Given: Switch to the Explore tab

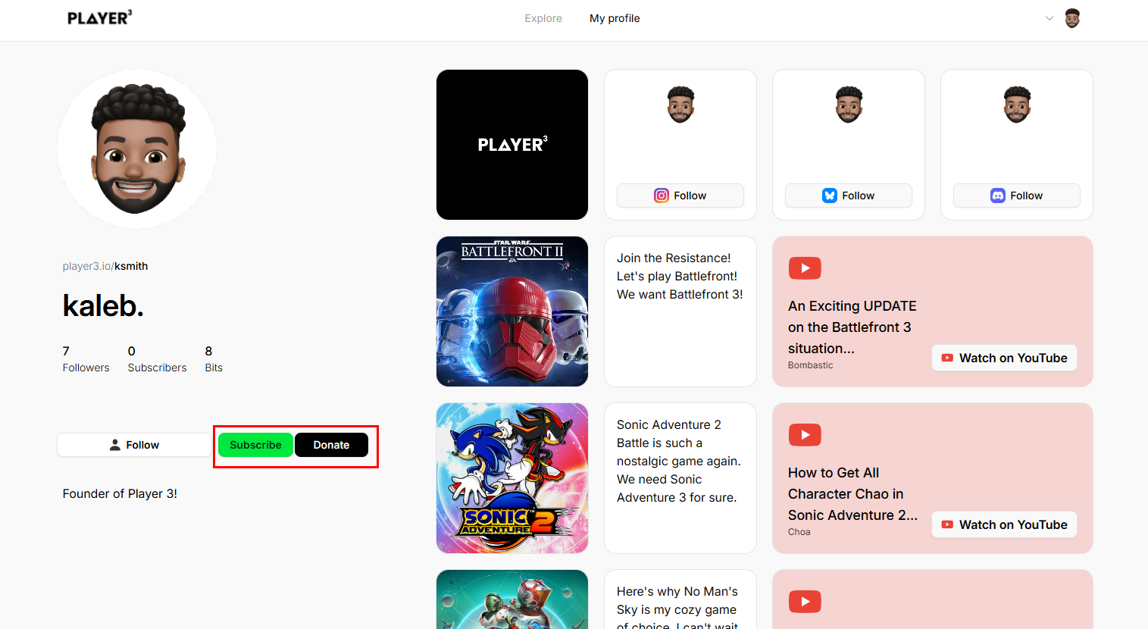Looking at the screenshot, I should point(543,18).
